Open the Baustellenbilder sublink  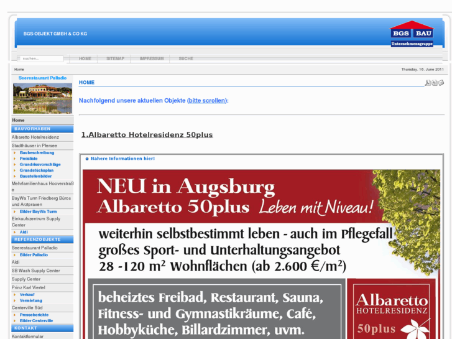point(35,176)
